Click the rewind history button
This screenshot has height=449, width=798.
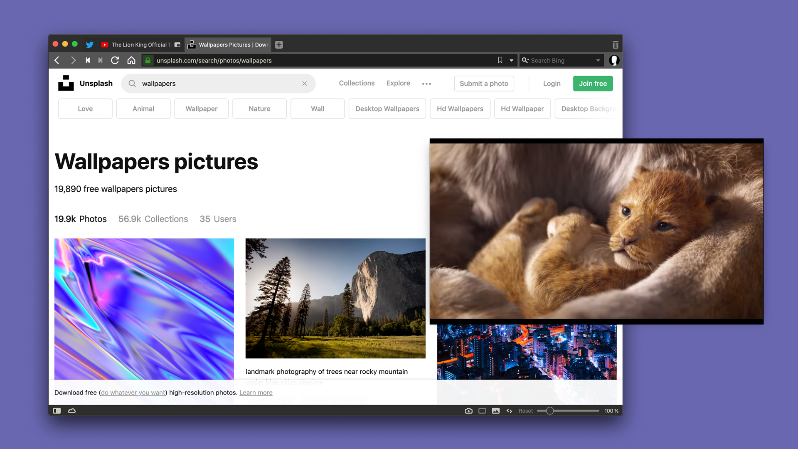coord(88,60)
